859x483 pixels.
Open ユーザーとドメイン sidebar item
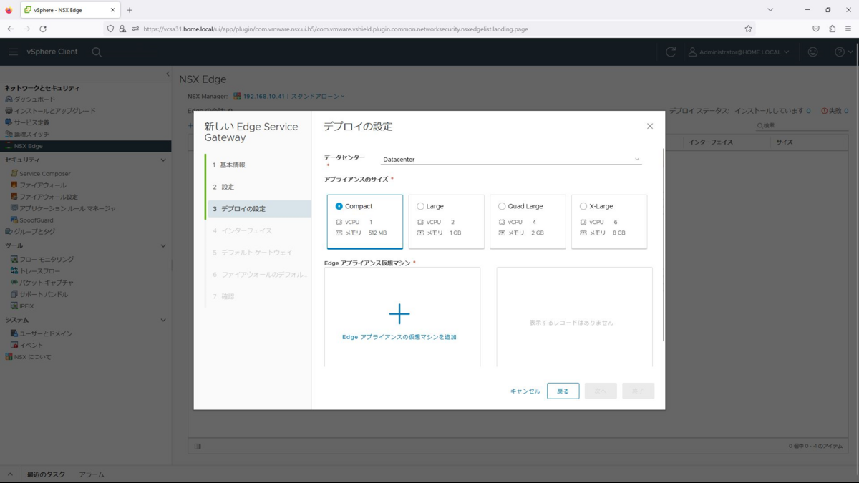click(x=45, y=333)
